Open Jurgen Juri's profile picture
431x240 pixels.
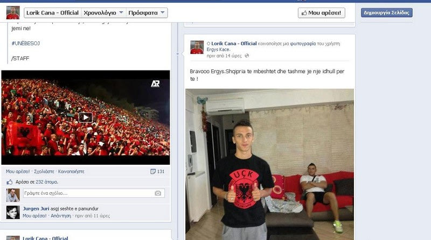pyautogui.click(x=13, y=212)
